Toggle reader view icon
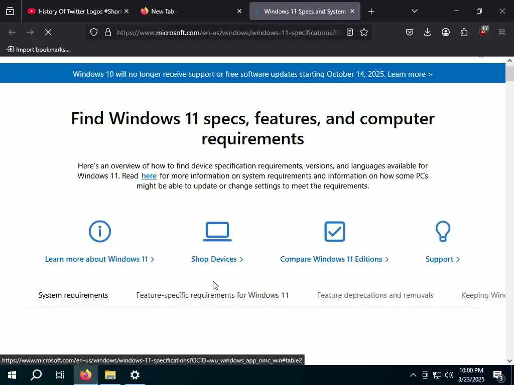514x385 pixels. (350, 33)
